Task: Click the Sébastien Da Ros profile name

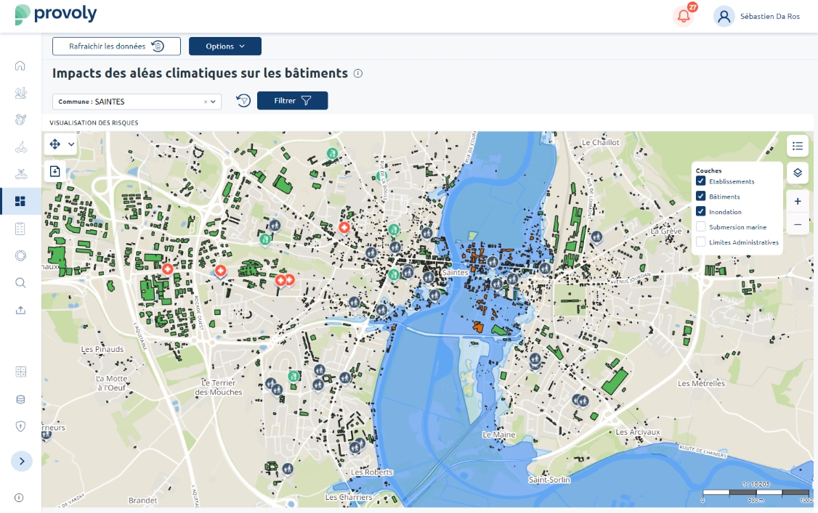Action: (x=769, y=17)
